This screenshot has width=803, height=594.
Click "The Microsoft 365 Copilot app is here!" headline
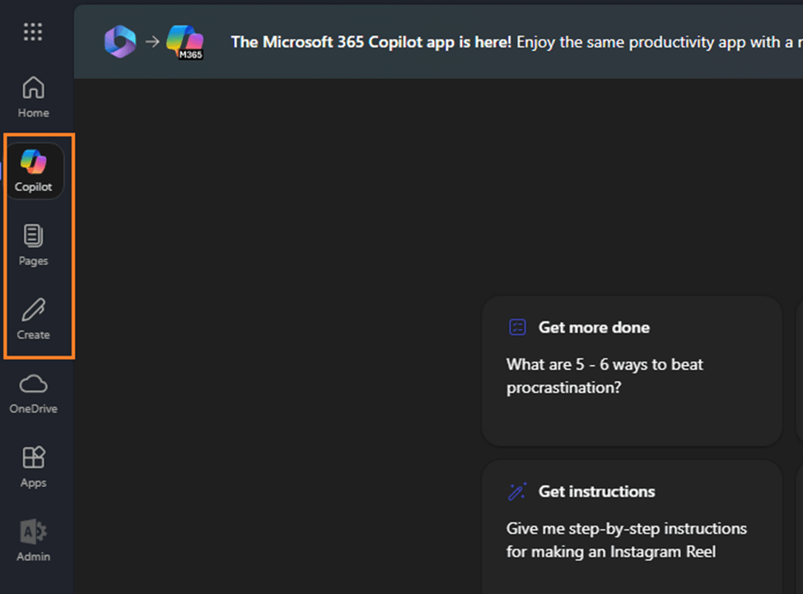371,42
